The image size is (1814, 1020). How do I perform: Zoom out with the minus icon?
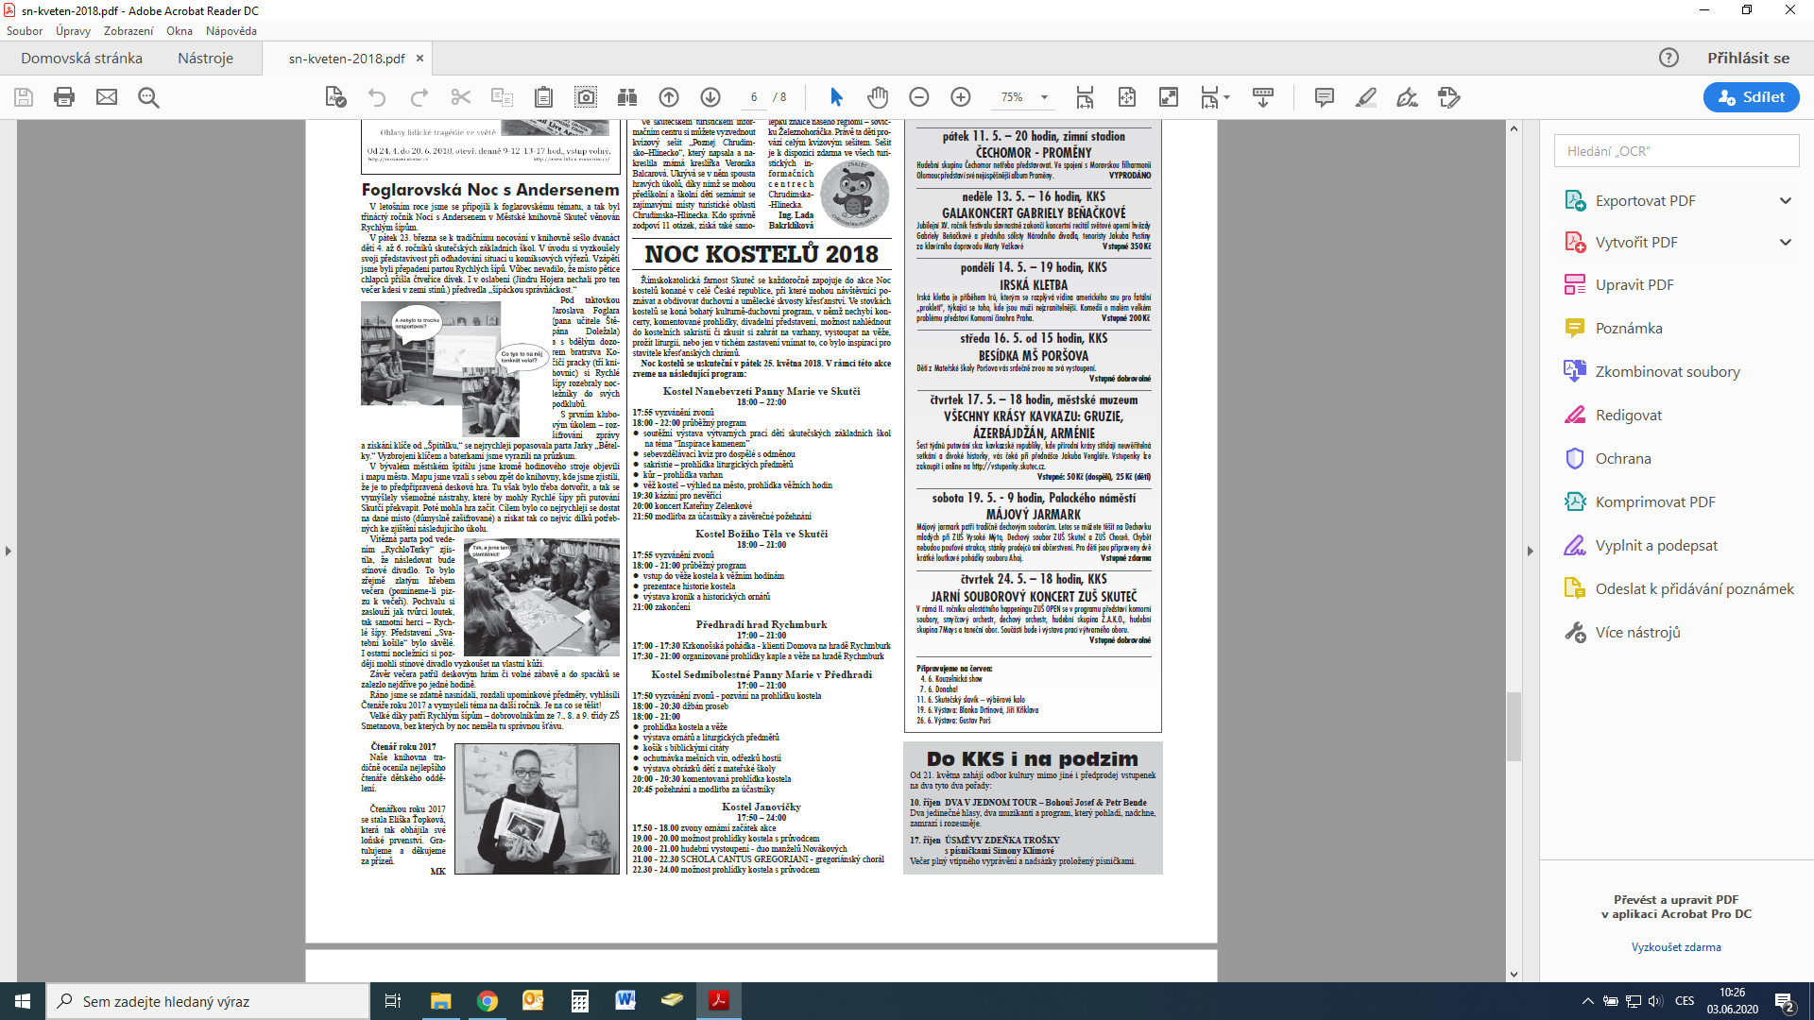coord(919,97)
